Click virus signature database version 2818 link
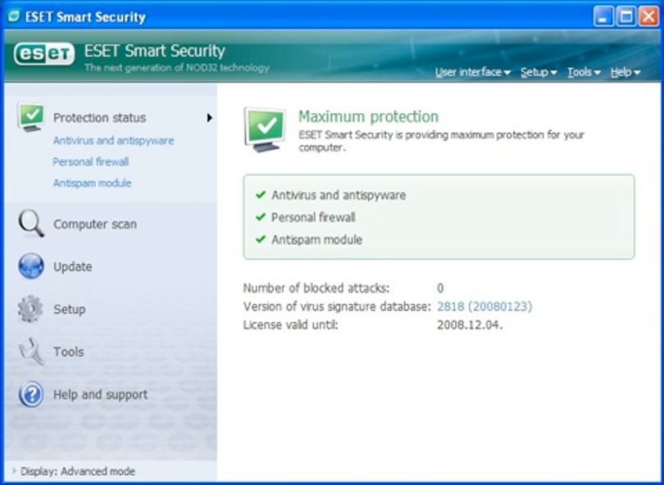This screenshot has height=485, width=664. pos(484,306)
